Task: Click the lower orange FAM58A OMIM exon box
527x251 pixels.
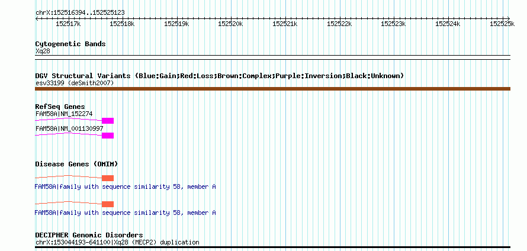Action: [108, 204]
